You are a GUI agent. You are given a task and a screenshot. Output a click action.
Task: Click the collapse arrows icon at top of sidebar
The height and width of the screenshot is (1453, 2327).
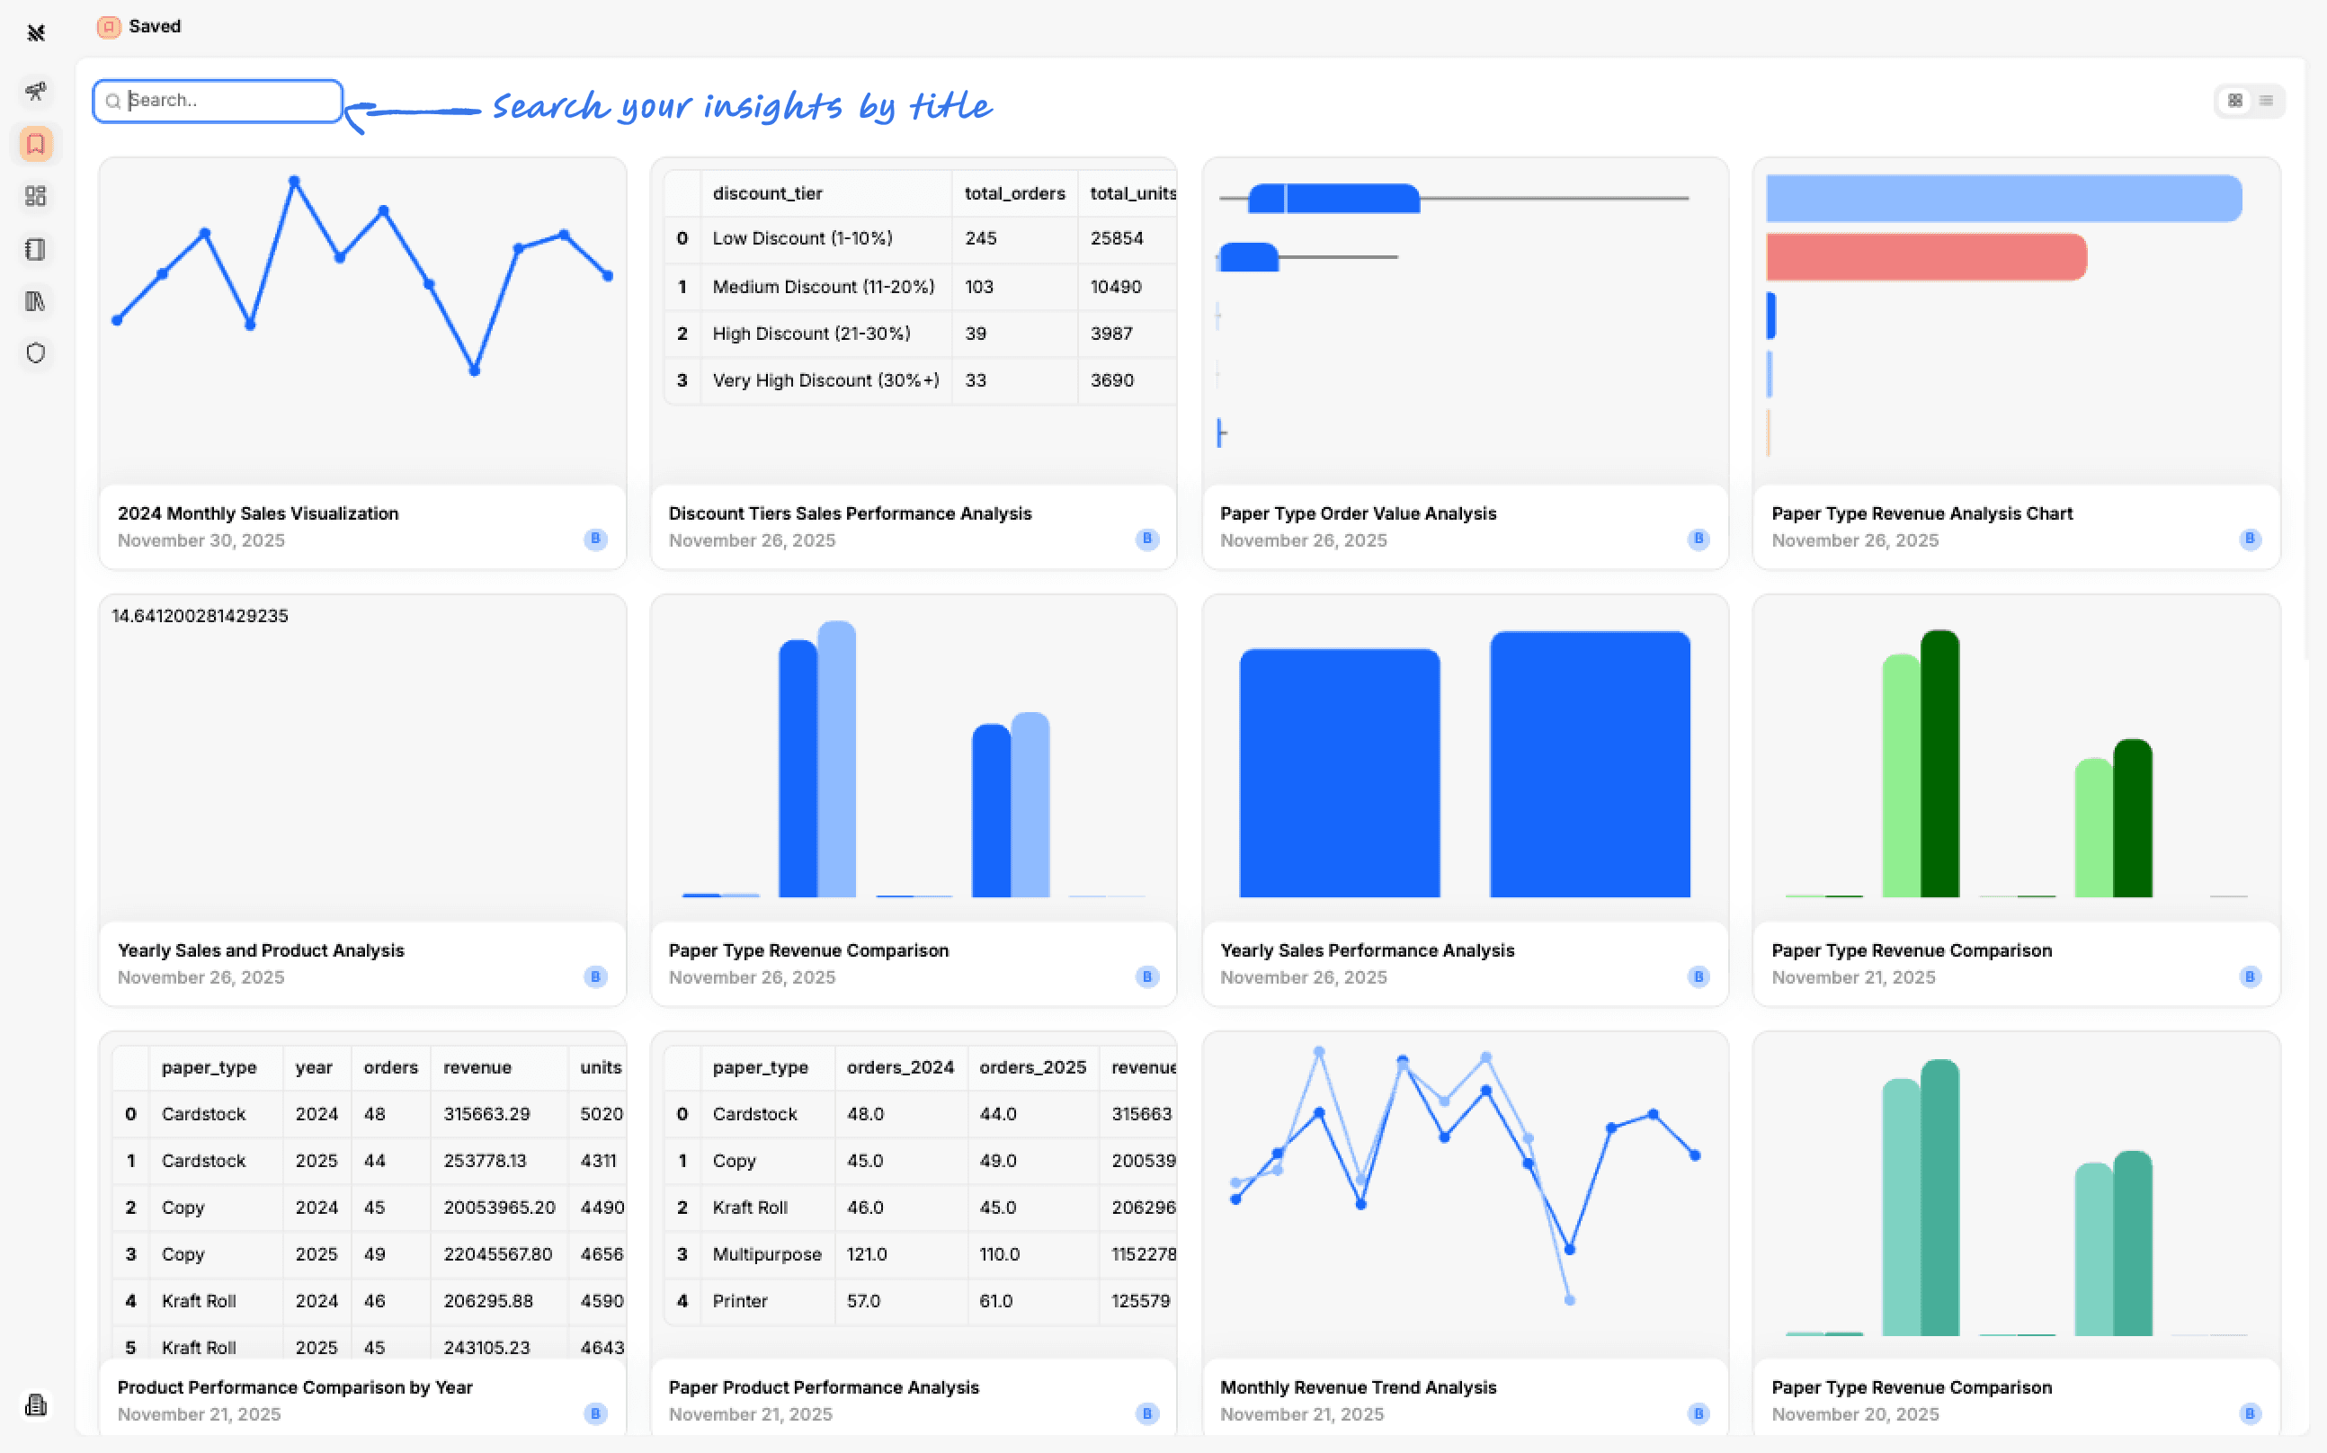tap(36, 32)
